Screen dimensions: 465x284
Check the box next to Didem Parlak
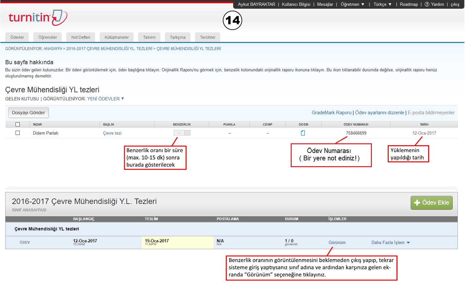point(18,133)
